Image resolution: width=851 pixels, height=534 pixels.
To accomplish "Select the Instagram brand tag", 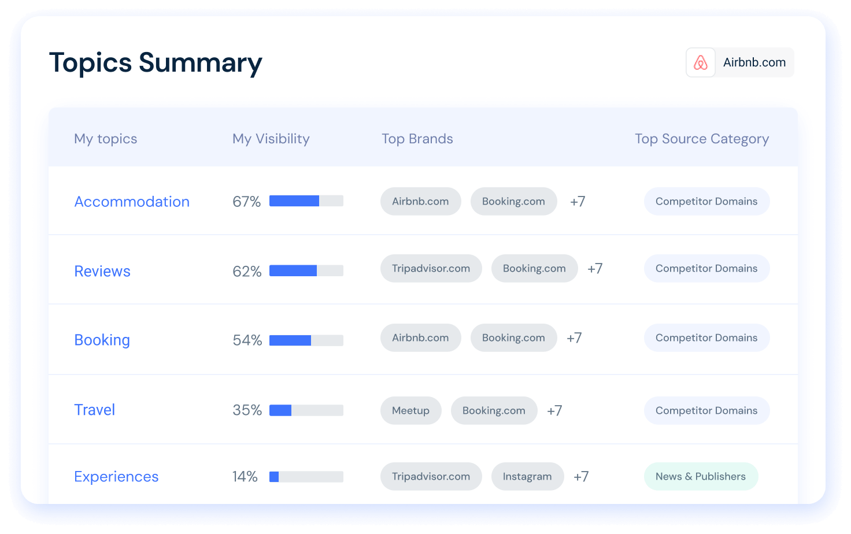I will [527, 477].
